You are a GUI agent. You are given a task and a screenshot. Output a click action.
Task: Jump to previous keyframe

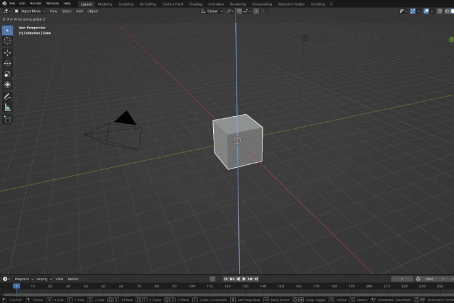(x=232, y=279)
